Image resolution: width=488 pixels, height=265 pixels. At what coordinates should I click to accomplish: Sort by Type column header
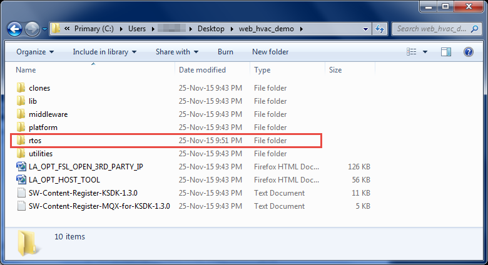[262, 70]
